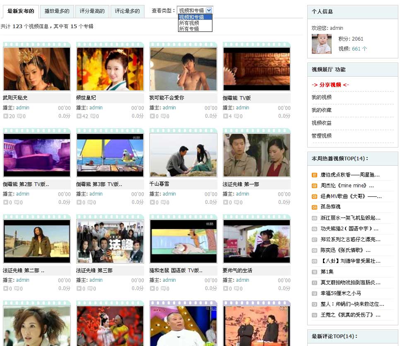This screenshot has width=400, height=346.
Task: Click the 倾世皇妃 video thumbnail
Action: pos(110,69)
